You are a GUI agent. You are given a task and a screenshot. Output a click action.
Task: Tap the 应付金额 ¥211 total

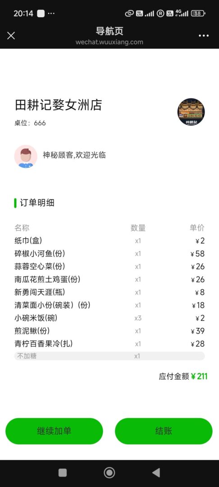tap(183, 377)
